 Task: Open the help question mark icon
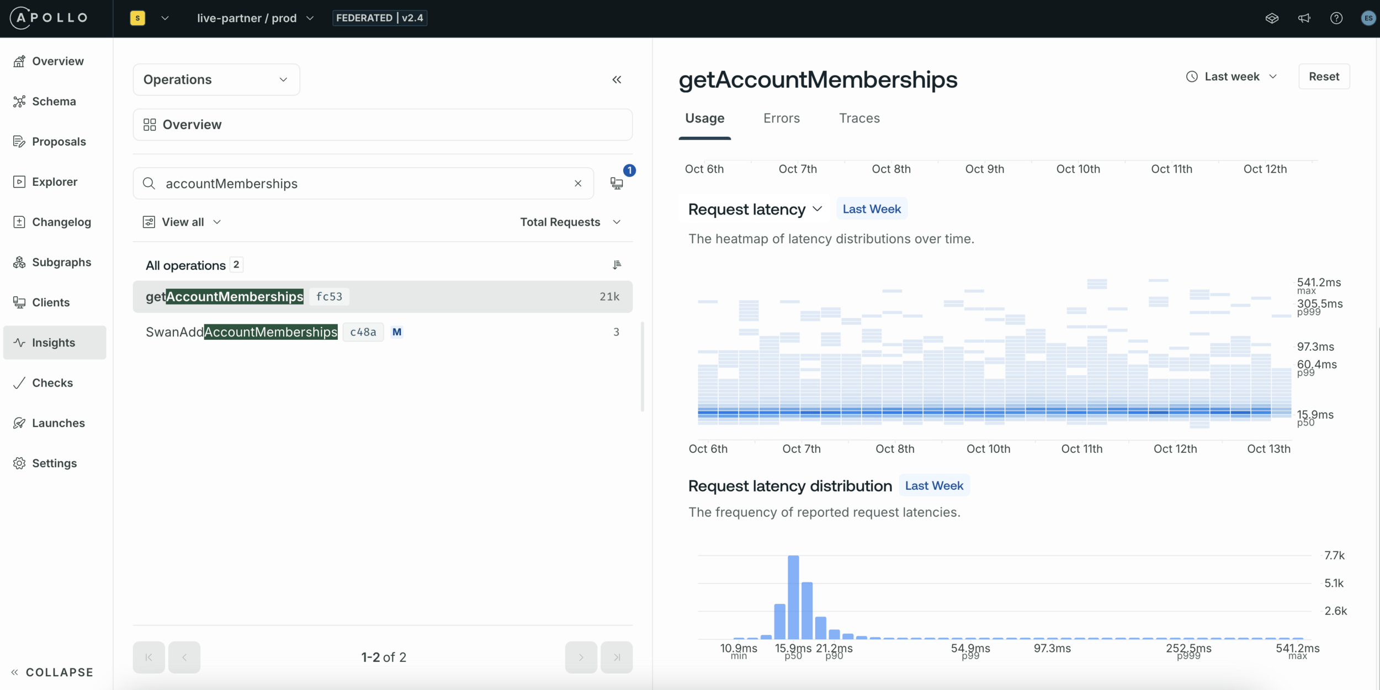(1336, 18)
